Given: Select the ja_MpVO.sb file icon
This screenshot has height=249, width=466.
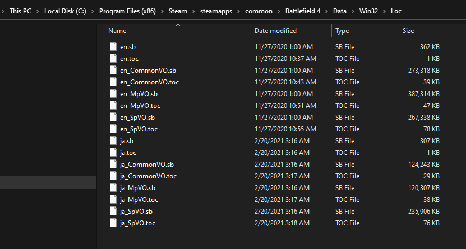Looking at the screenshot, I should [113, 188].
